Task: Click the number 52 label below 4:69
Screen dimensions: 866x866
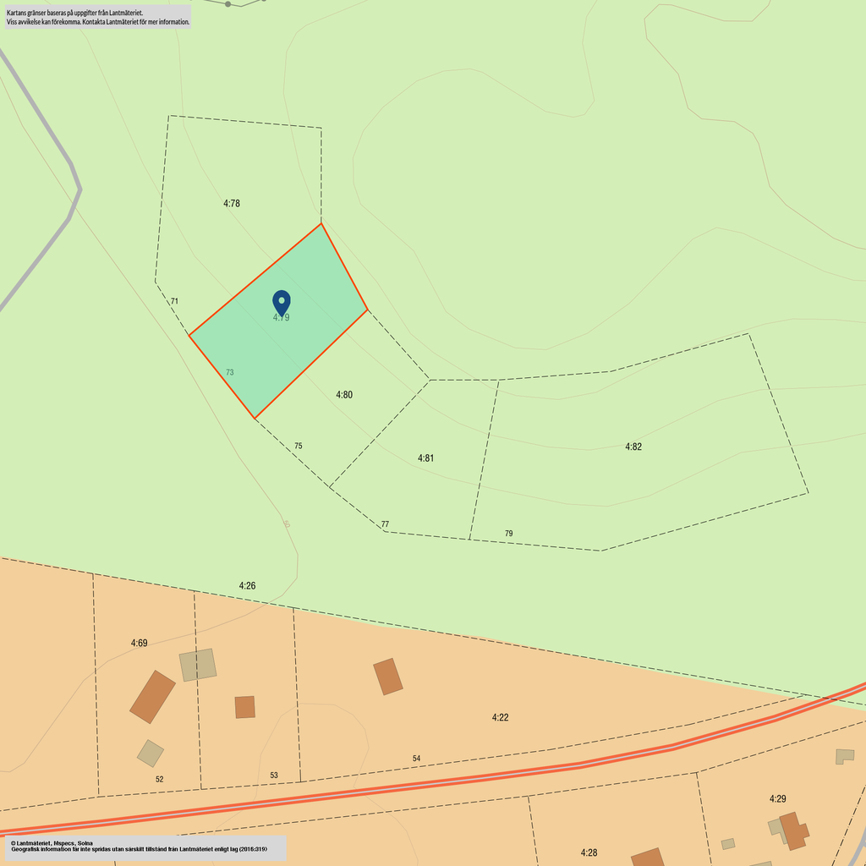Action: tap(159, 779)
